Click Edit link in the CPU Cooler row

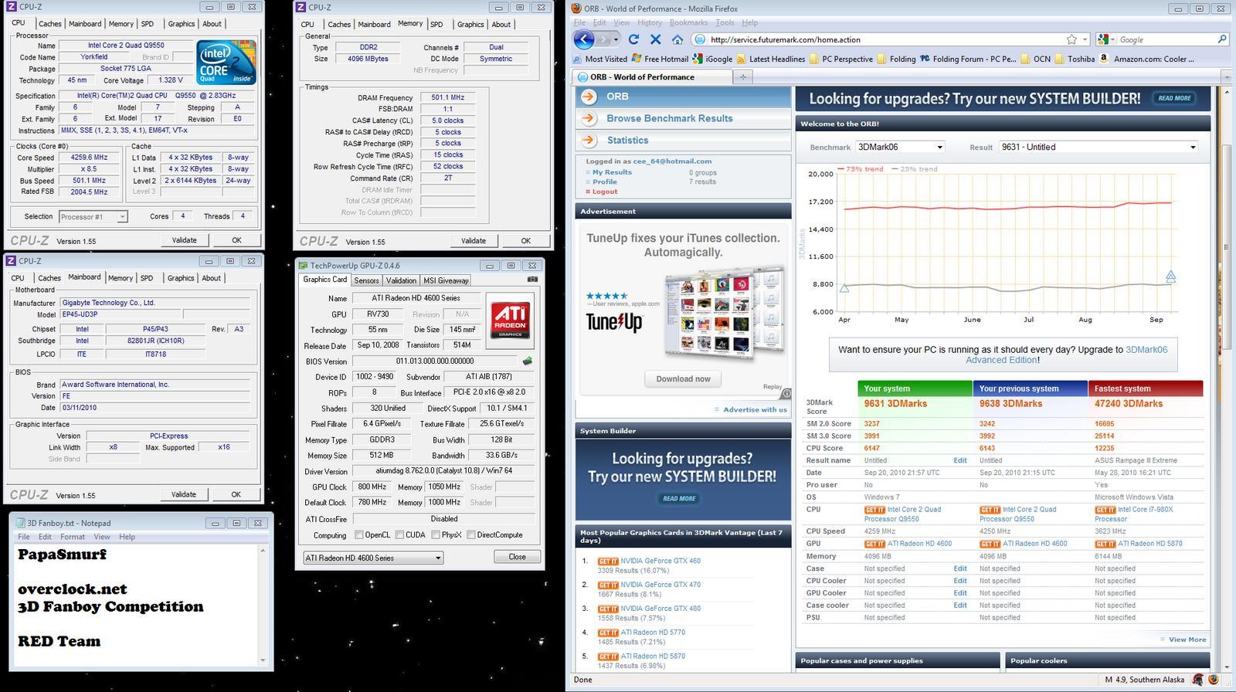tap(960, 581)
